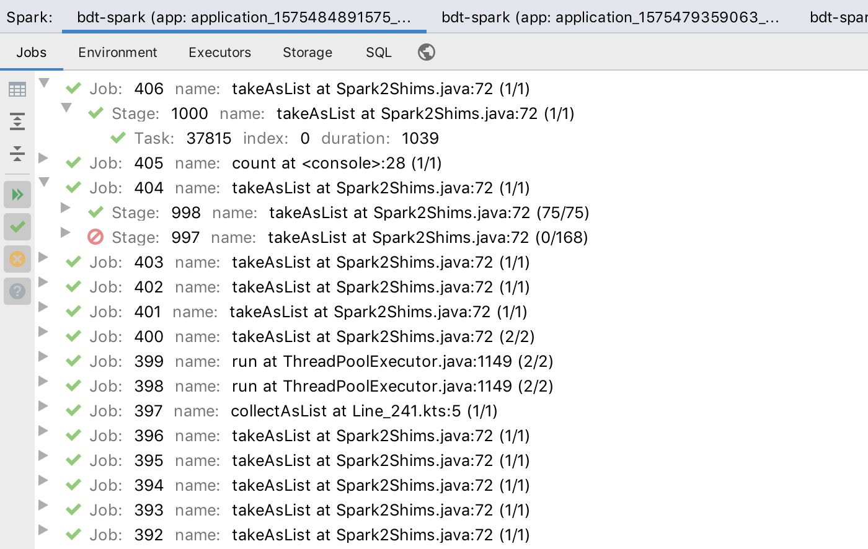Image resolution: width=868 pixels, height=549 pixels.
Task: Select Task 37815 duration 1039 row text
Action: [286, 138]
